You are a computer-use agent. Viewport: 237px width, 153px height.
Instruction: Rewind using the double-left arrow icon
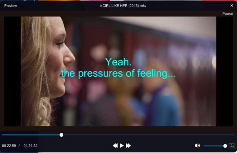115,146
